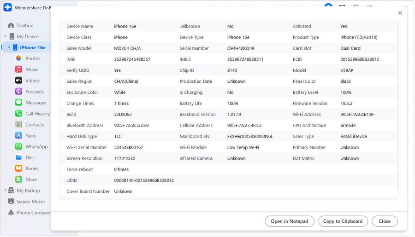Open the Videos Apple TV icon
This screenshot has height=237, width=415.
point(18,81)
